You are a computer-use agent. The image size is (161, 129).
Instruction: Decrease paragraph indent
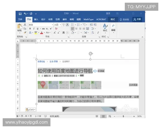coord(91,25)
